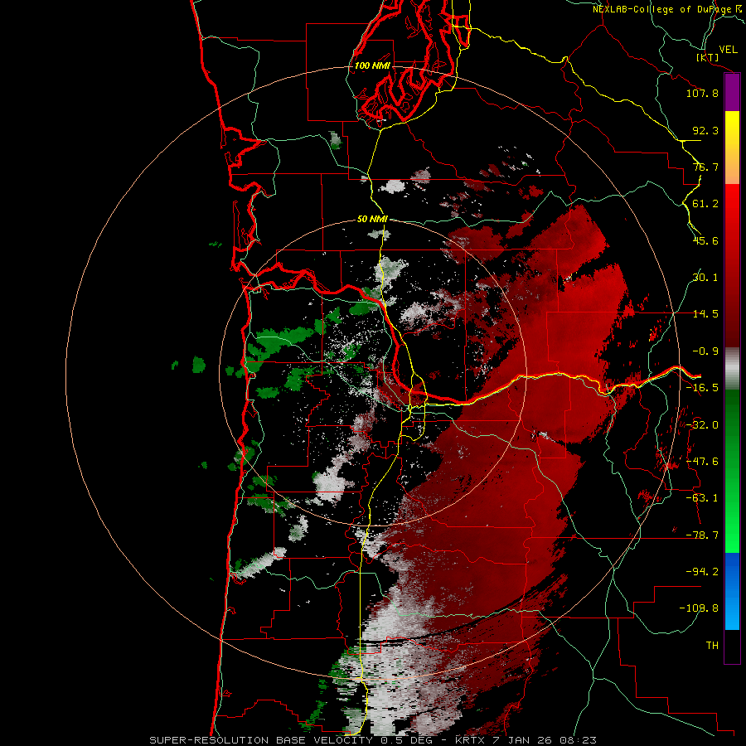The width and height of the screenshot is (746, 746).
Task: Click the '45.6' scale value
Action: (705, 240)
